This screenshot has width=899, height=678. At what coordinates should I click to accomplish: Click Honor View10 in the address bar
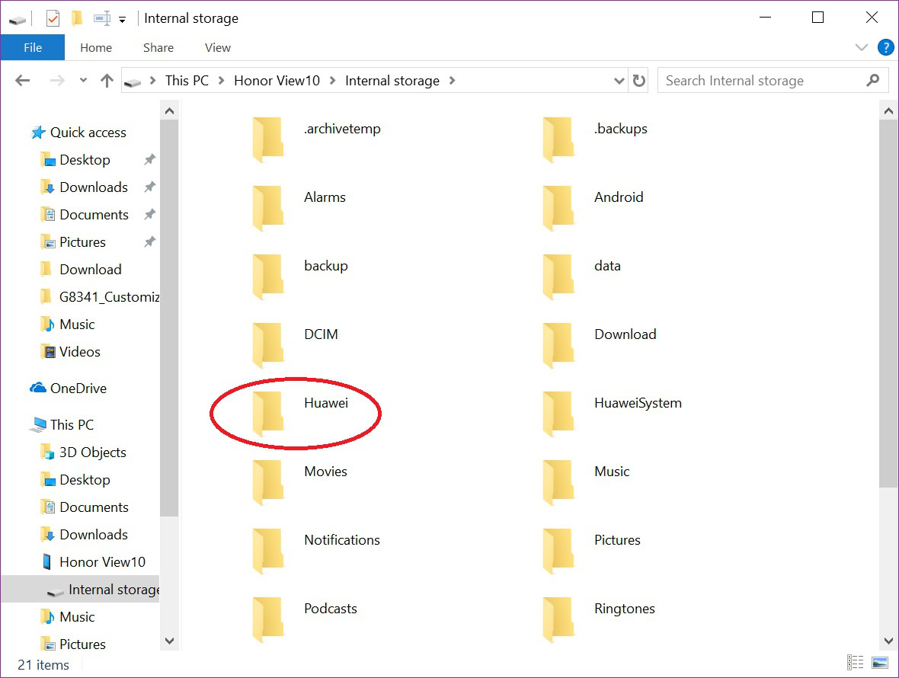pos(277,81)
